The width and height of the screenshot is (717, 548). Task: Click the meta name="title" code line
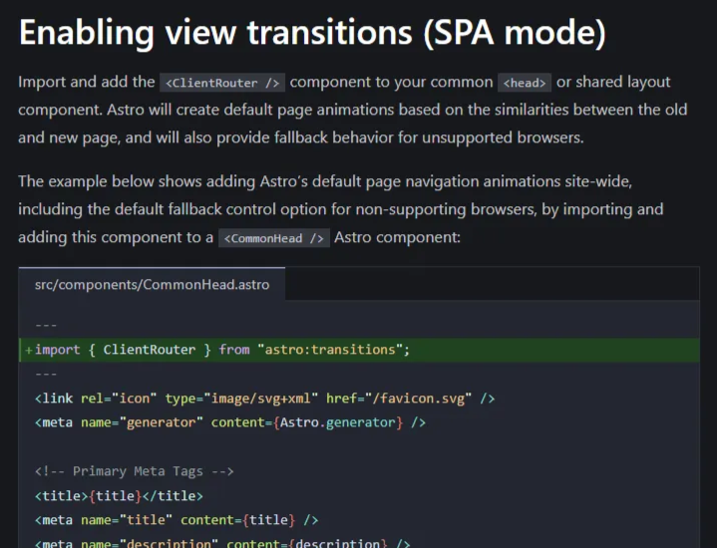point(177,520)
